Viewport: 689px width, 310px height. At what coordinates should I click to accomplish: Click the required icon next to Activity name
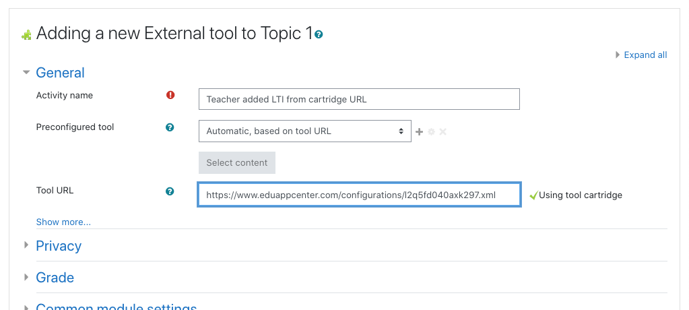click(x=170, y=95)
